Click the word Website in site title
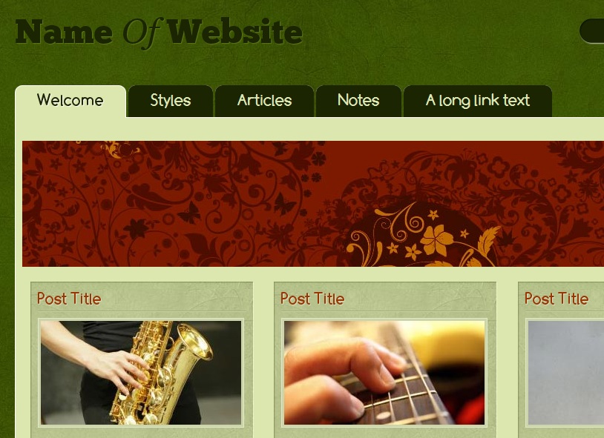 point(235,32)
